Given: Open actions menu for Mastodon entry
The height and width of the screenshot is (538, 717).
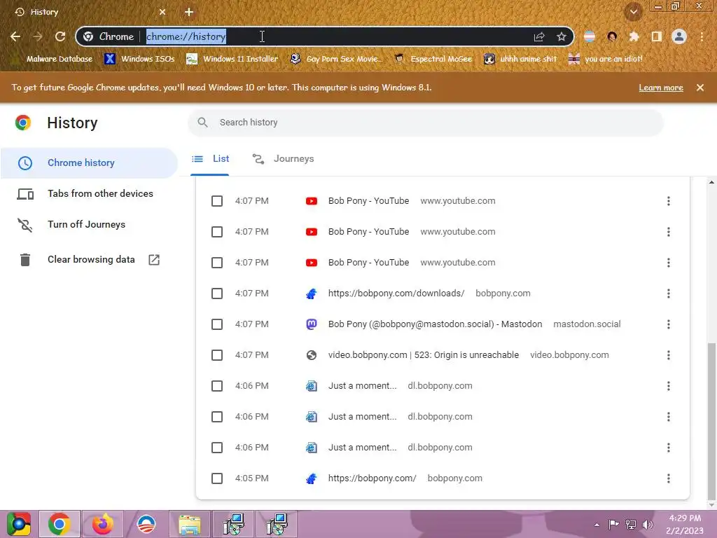Looking at the screenshot, I should pyautogui.click(x=669, y=324).
